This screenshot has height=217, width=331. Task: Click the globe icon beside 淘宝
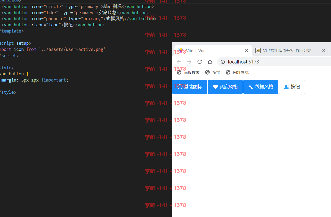(x=207, y=72)
